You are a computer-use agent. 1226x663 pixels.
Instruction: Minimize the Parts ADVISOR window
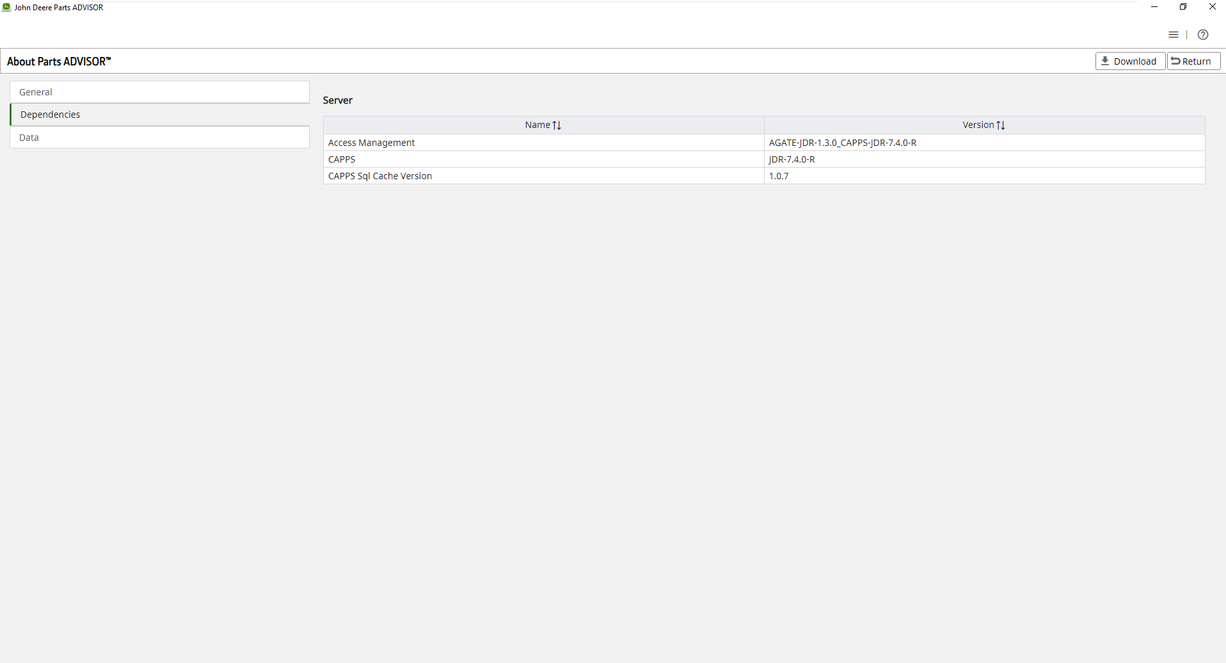tap(1154, 7)
